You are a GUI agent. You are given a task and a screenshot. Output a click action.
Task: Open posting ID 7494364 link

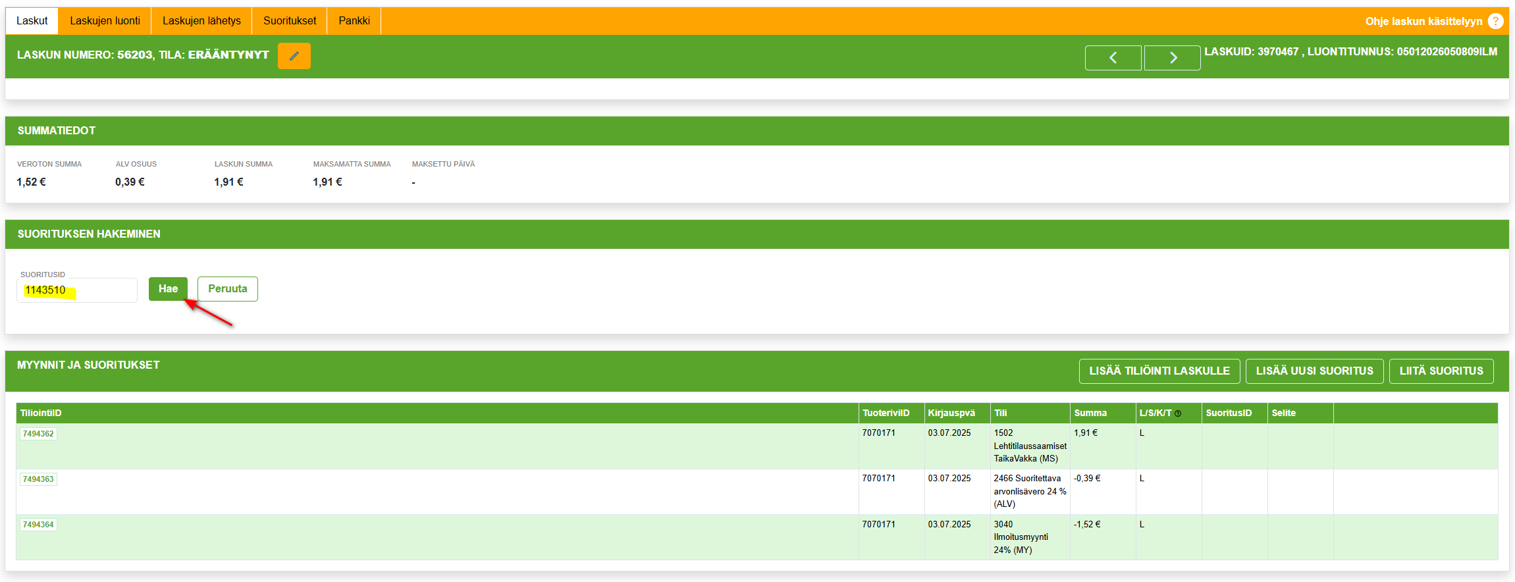(x=38, y=525)
